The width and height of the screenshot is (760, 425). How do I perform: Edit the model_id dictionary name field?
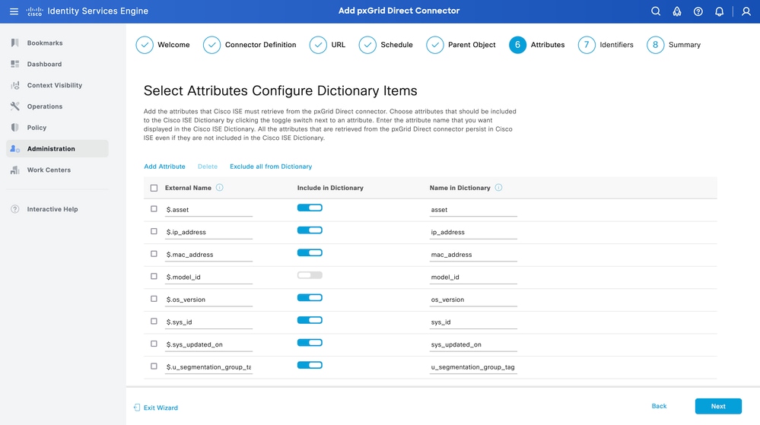coord(473,278)
